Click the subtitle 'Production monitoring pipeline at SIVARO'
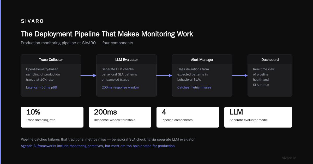 pos(77,43)
